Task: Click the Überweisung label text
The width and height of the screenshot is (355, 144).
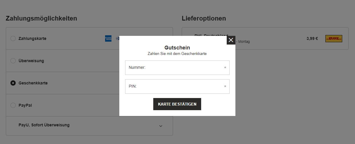Action: pos(31,61)
